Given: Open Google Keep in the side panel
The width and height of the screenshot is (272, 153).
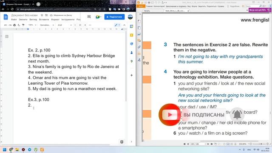Looking at the screenshot, I should pyautogui.click(x=131, y=35).
